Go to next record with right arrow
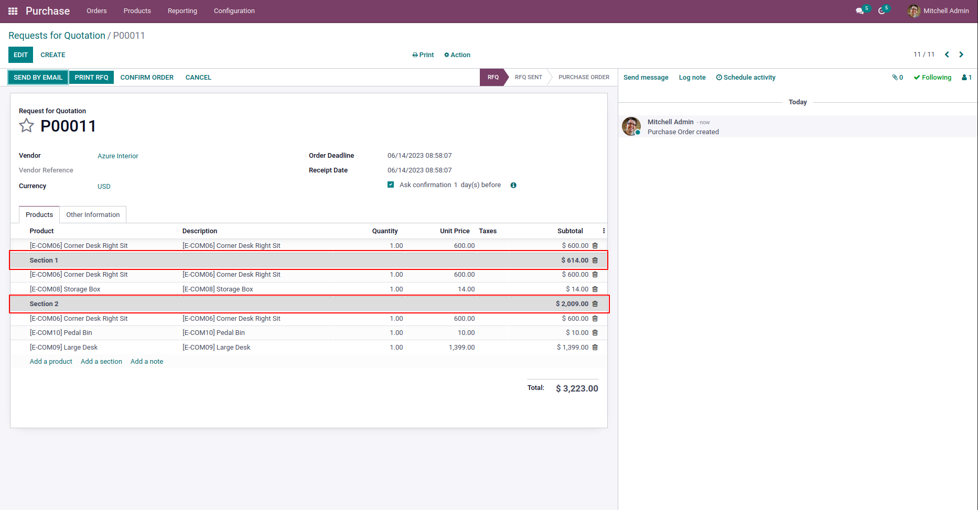 [961, 55]
